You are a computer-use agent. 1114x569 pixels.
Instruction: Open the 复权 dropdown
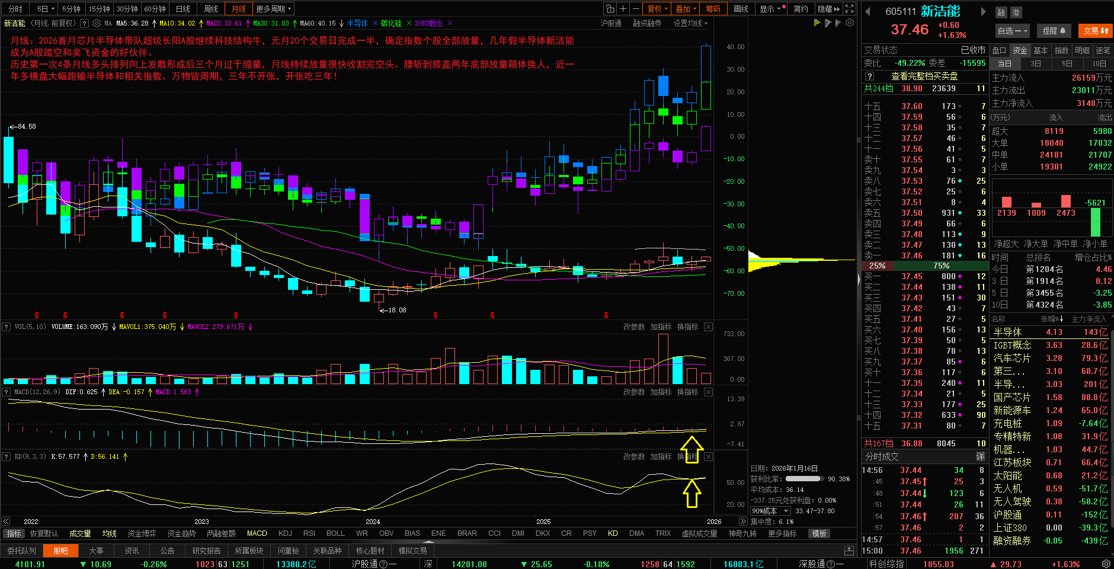click(x=657, y=9)
